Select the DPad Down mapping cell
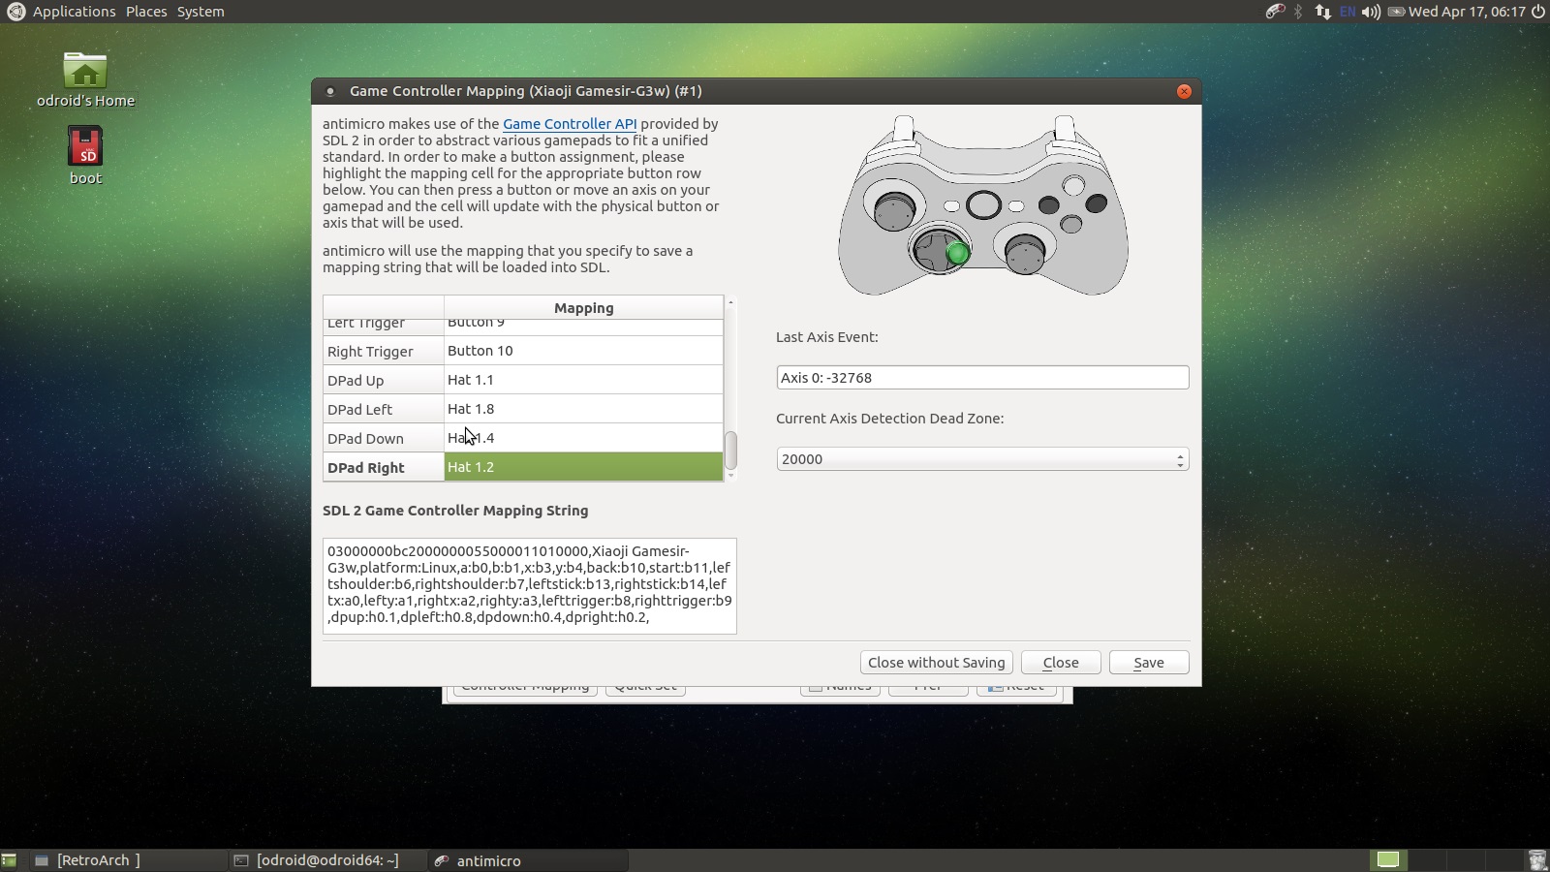 click(583, 438)
